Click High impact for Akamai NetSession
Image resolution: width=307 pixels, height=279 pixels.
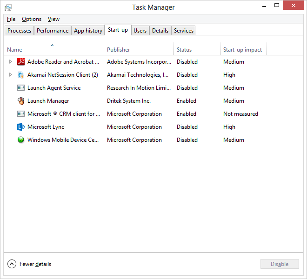[x=229, y=75]
